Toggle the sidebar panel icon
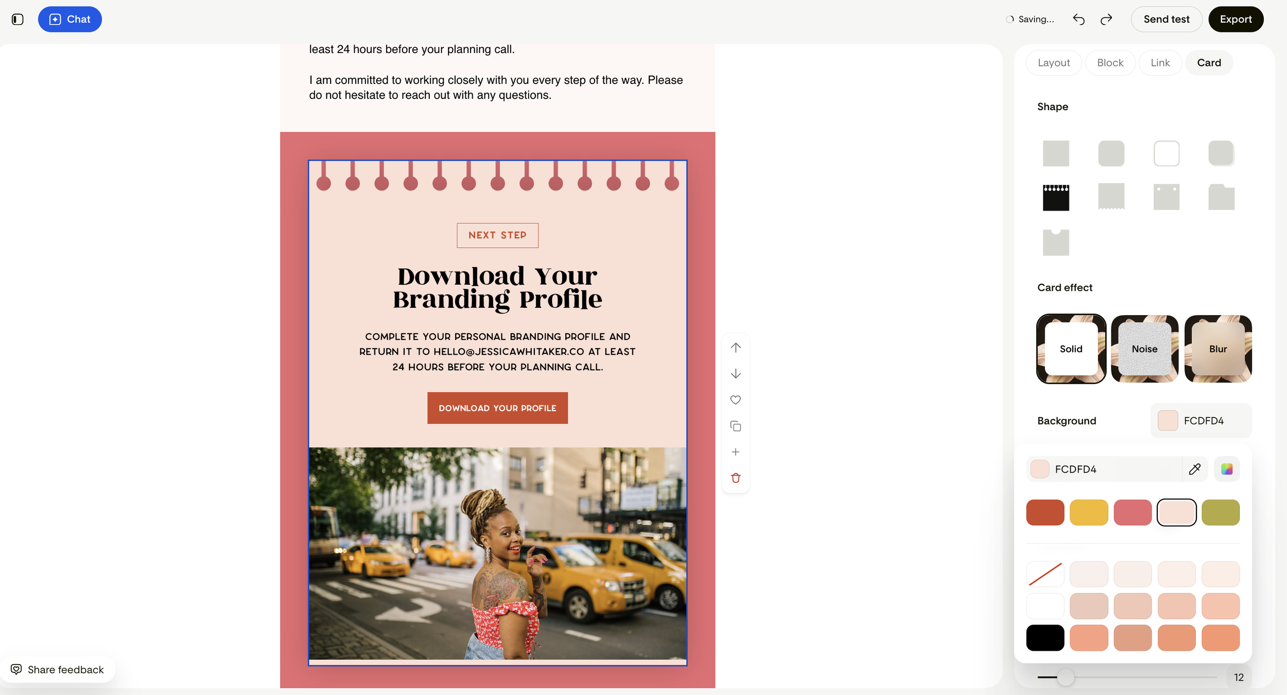 point(18,19)
